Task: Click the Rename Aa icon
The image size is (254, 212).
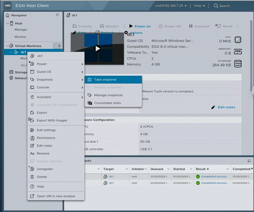Action: pyautogui.click(x=32, y=153)
